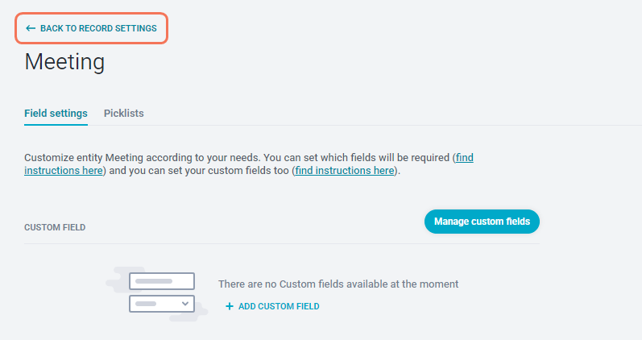Click the Meeting page heading
Image resolution: width=642 pixels, height=340 pixels.
pos(64,62)
